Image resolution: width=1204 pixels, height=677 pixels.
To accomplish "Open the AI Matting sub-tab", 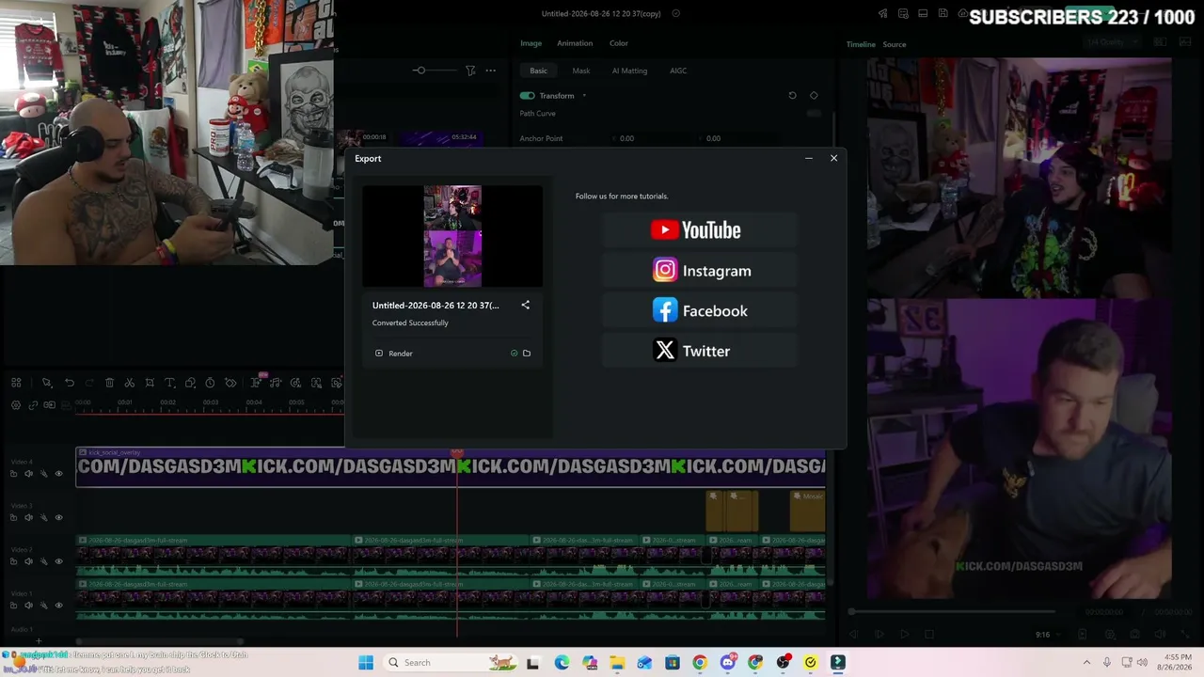I will click(x=629, y=71).
